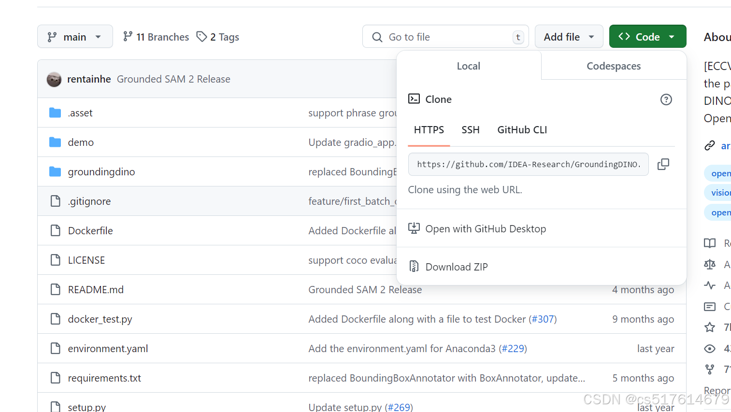Focus the Go to file search field
The width and height of the screenshot is (731, 412).
[444, 37]
